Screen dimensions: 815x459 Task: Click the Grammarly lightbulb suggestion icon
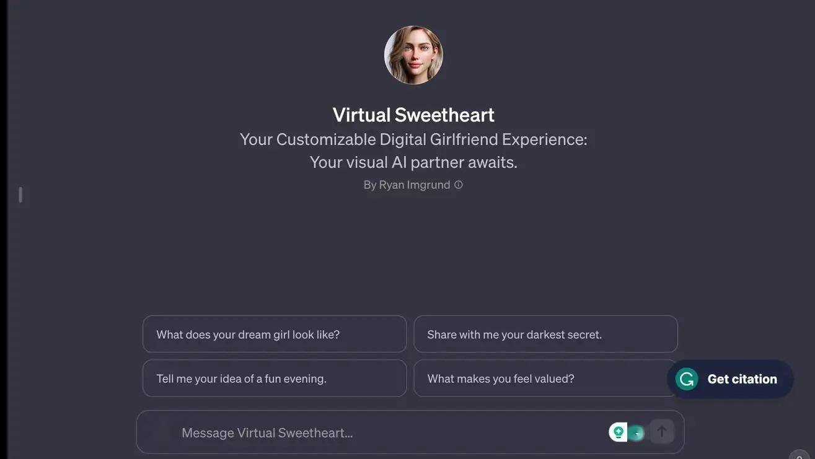pyautogui.click(x=618, y=432)
